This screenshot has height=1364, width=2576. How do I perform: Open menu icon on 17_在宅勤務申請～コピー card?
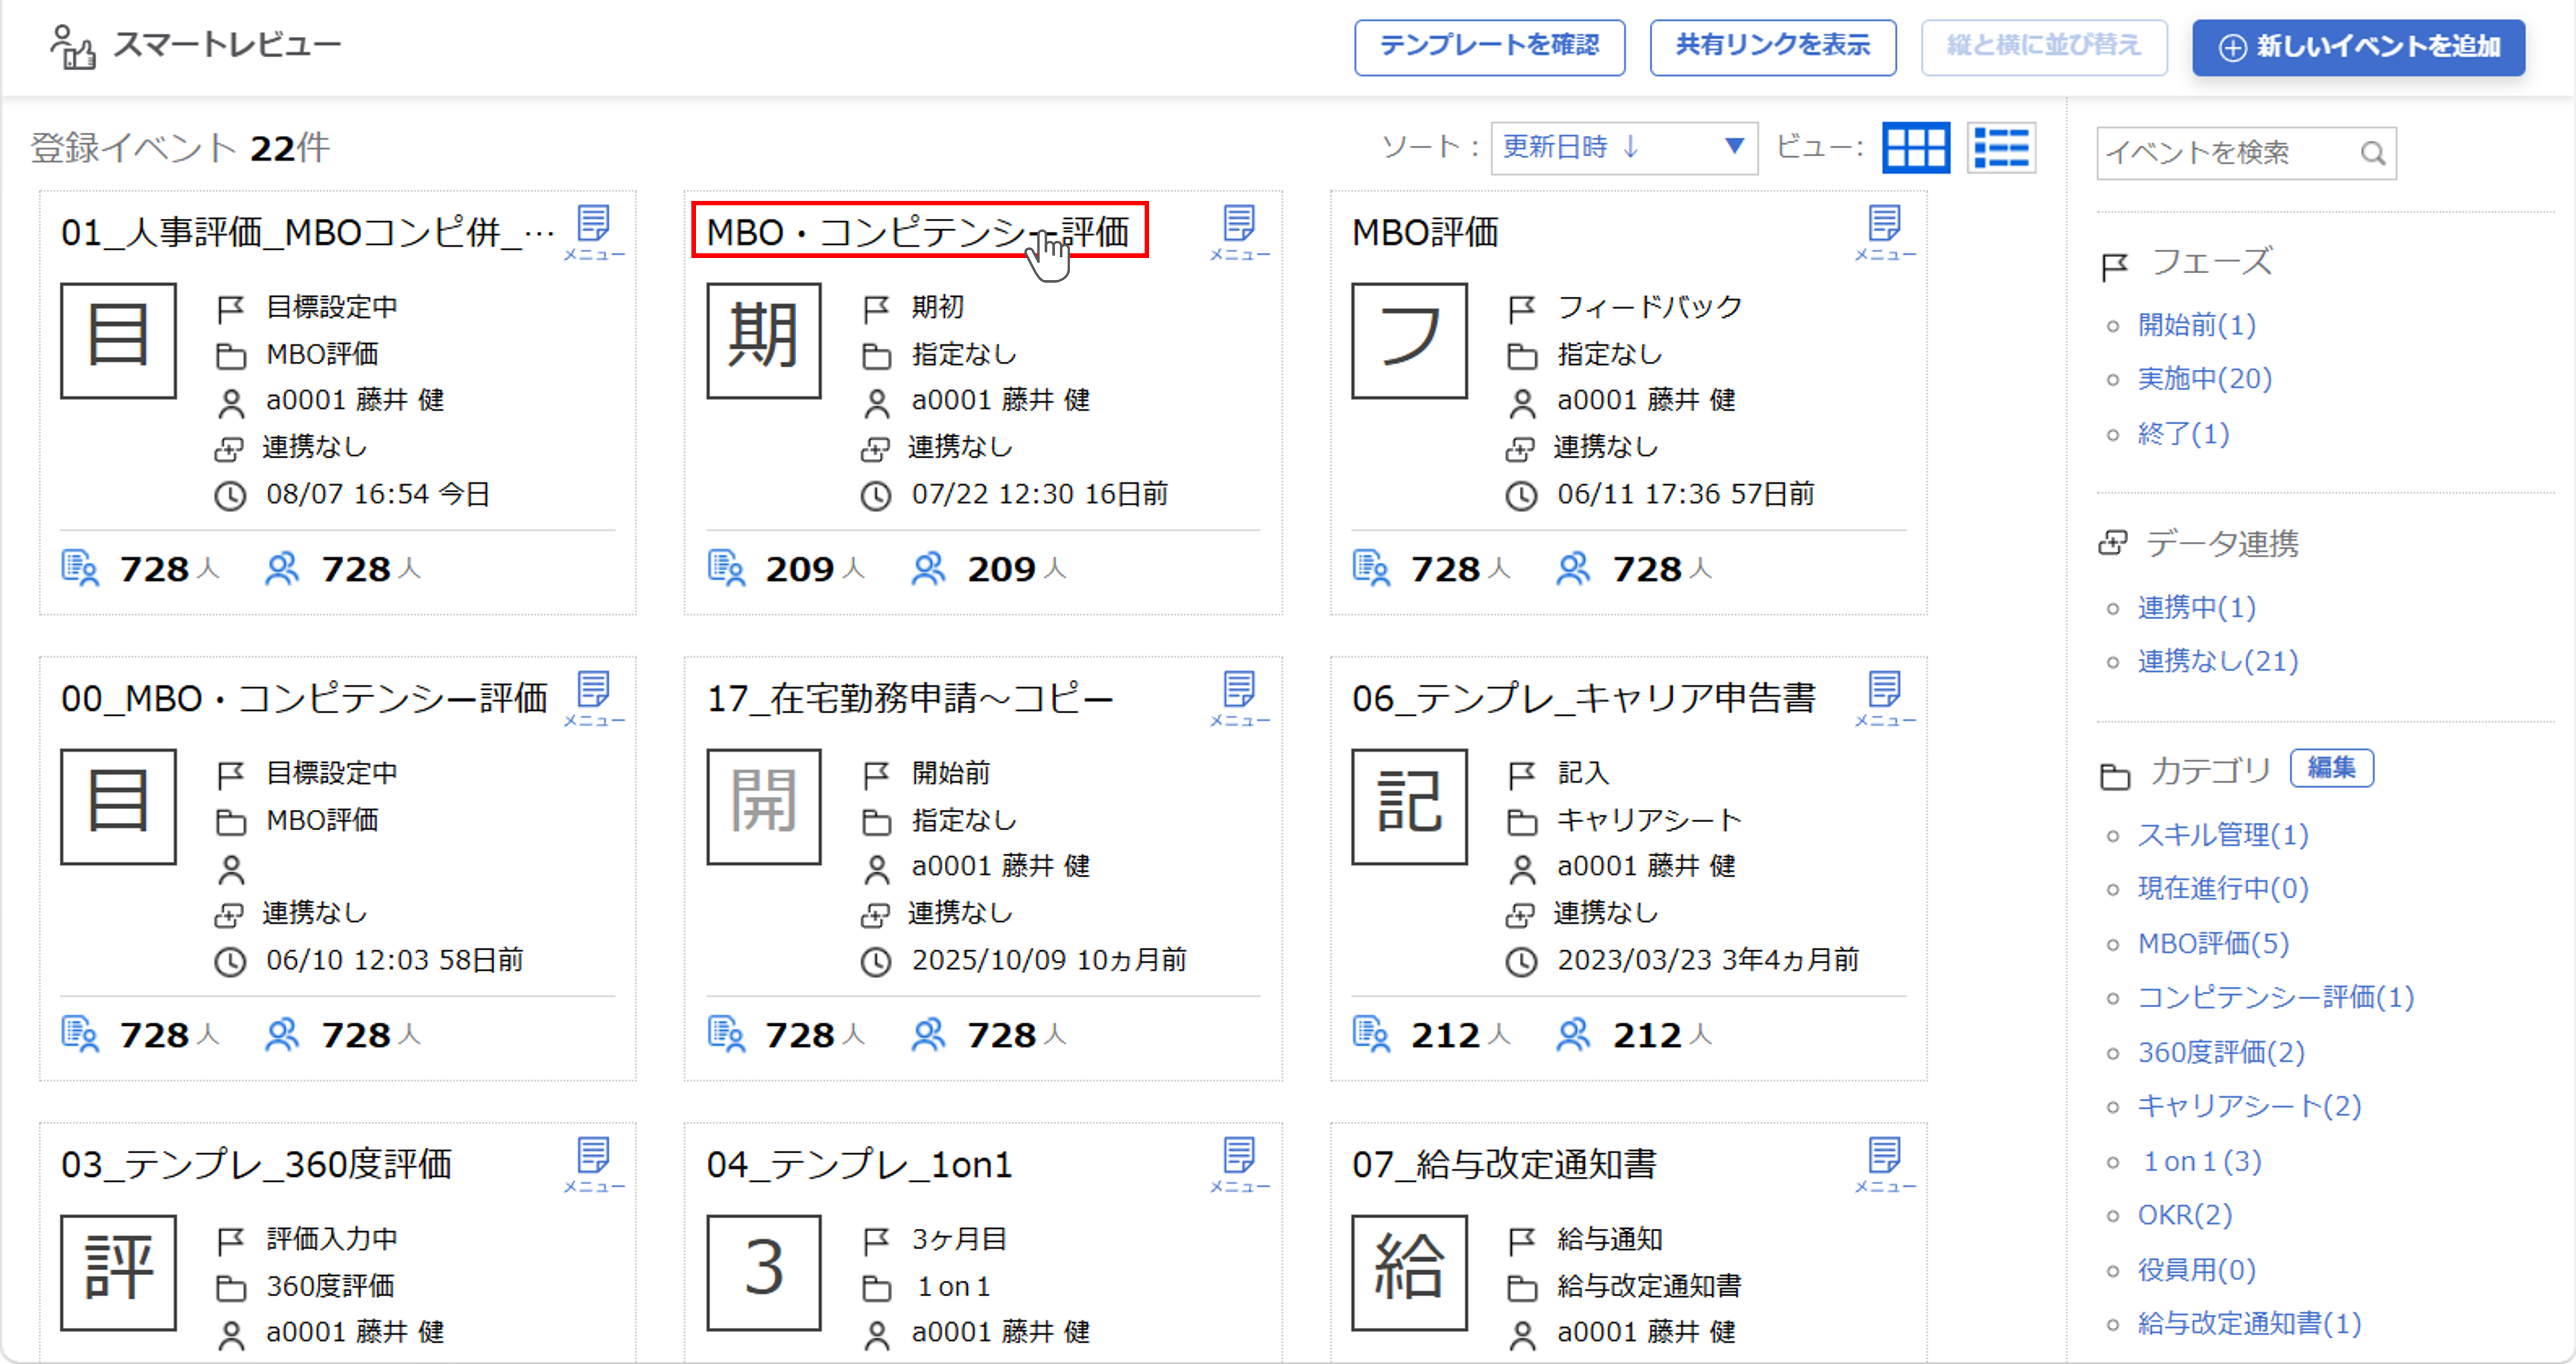tap(1239, 698)
